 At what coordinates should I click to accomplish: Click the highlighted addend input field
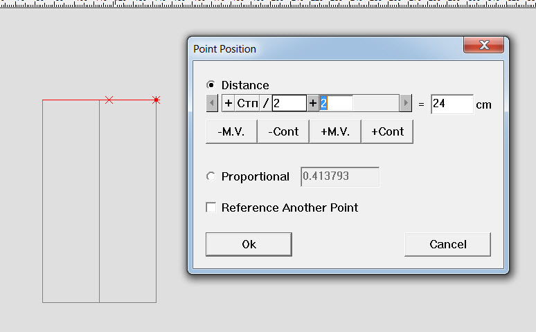(x=336, y=104)
